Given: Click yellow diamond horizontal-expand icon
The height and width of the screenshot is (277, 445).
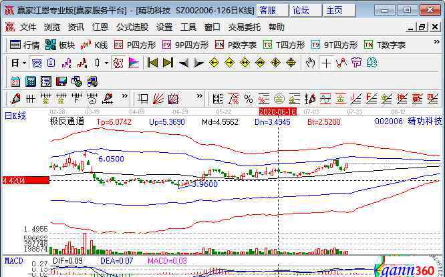Looking at the screenshot, I should coord(245,63).
